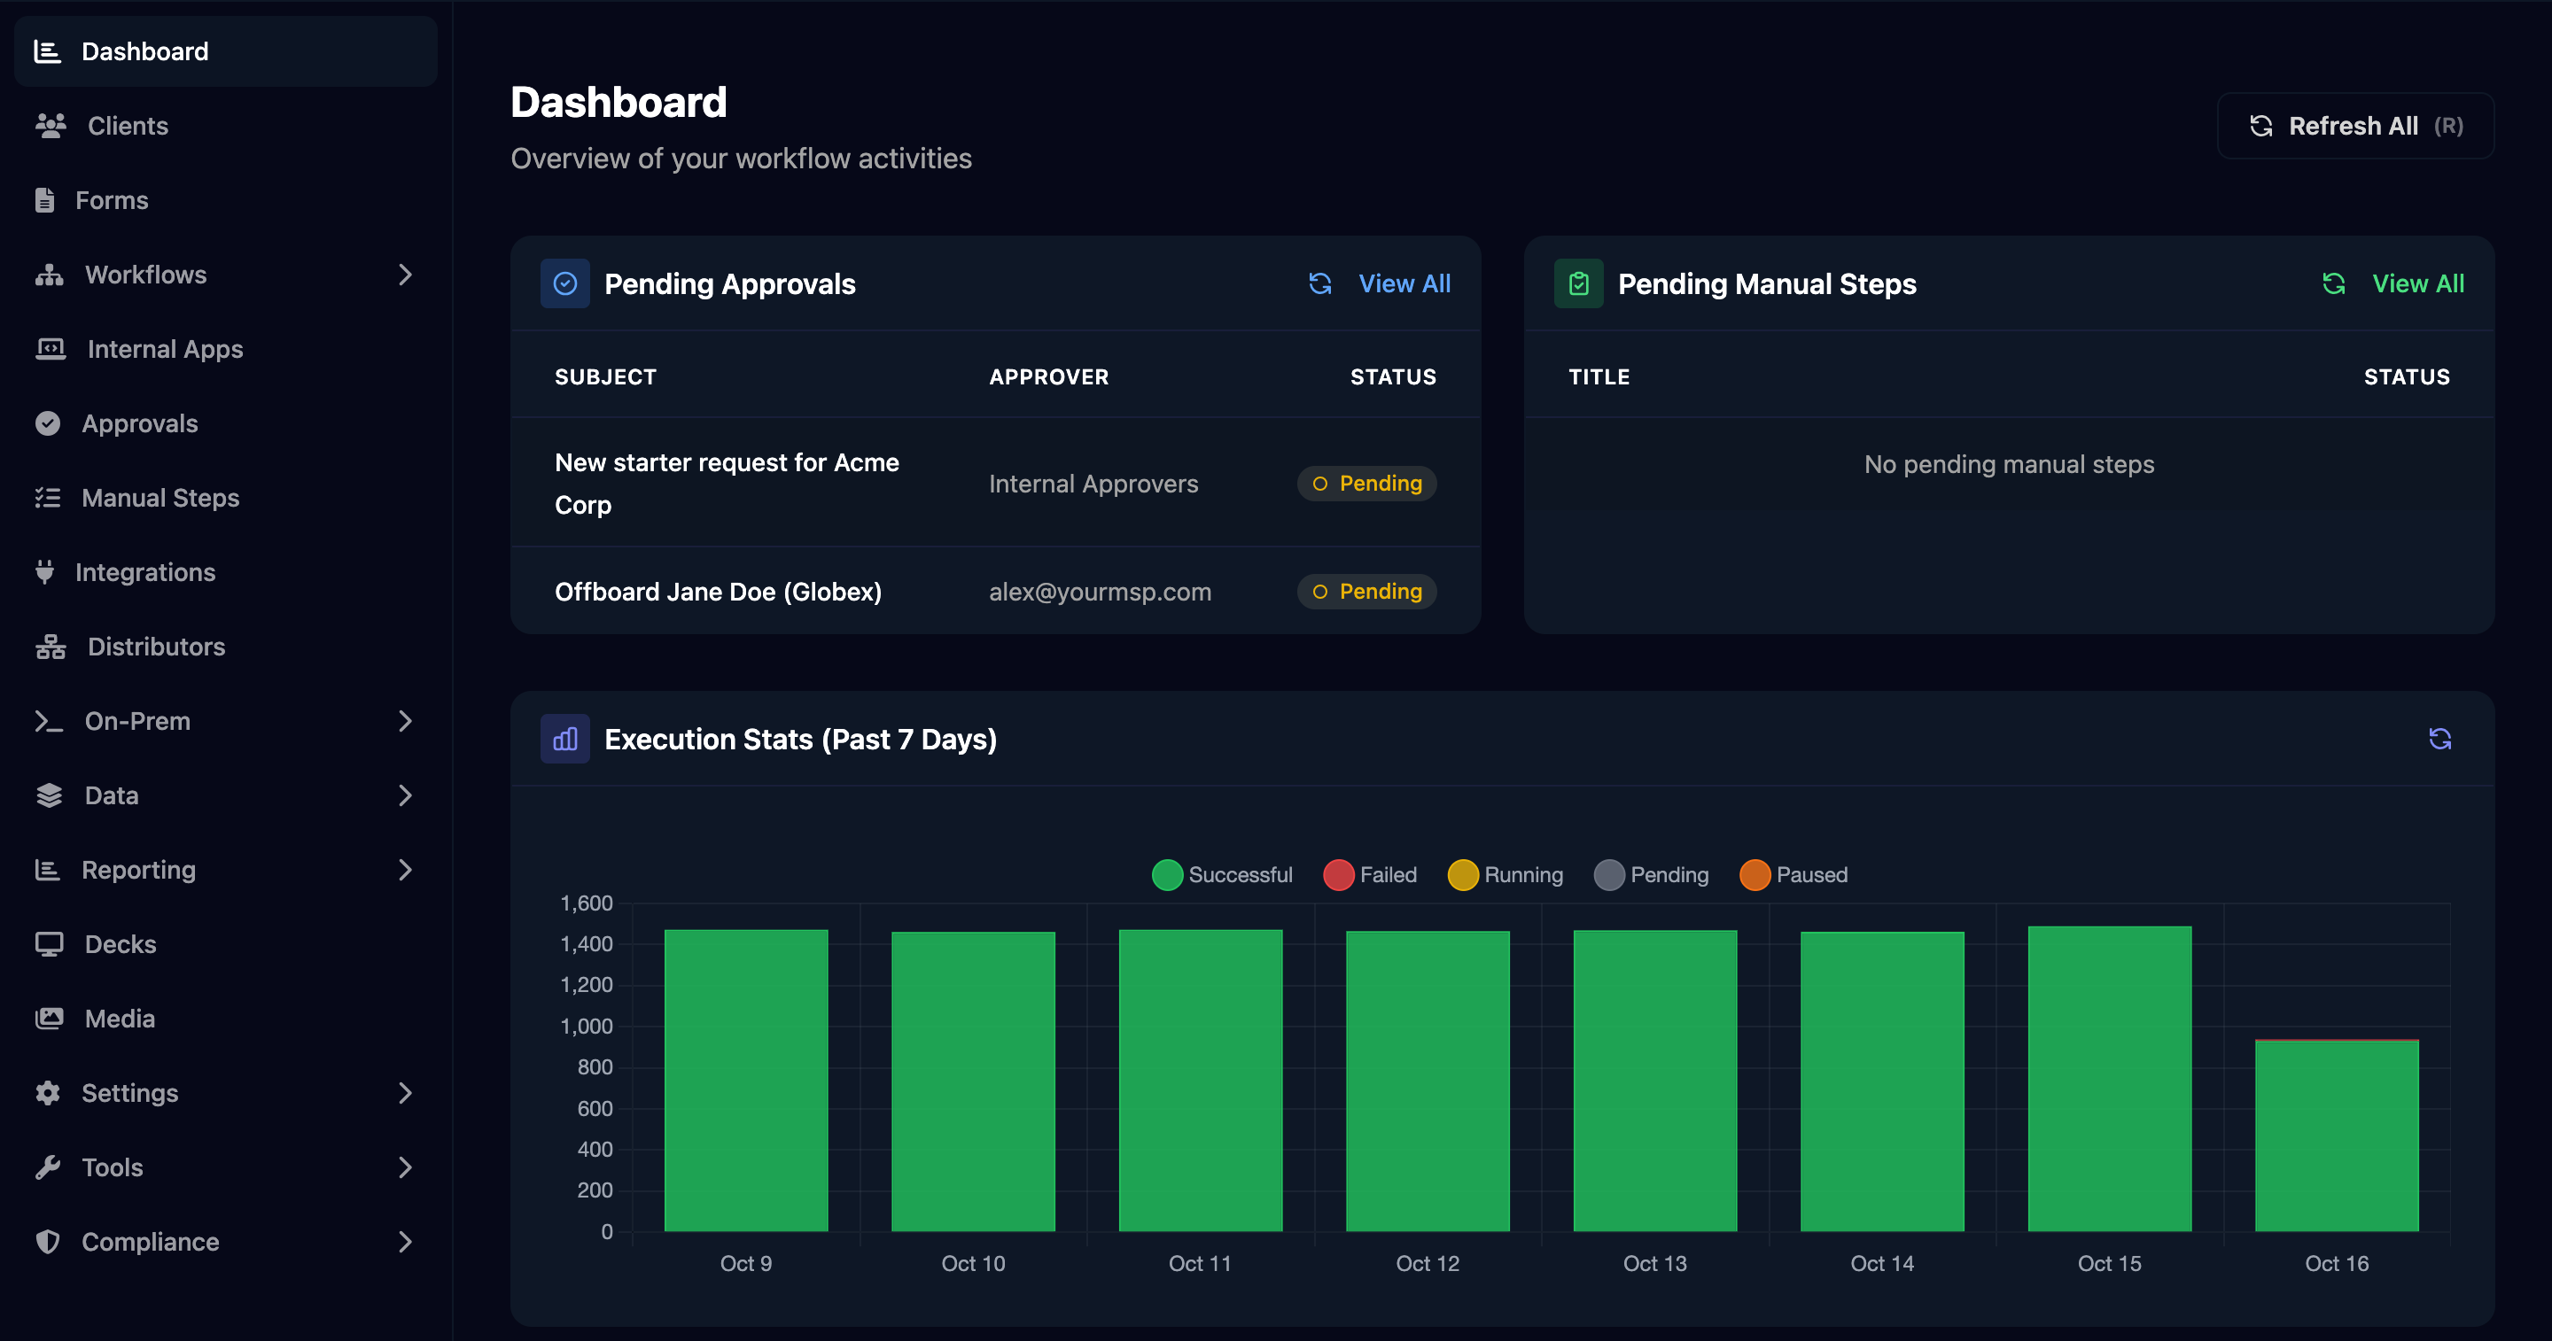Click the Forms document icon
The image size is (2552, 1341).
tap(44, 200)
